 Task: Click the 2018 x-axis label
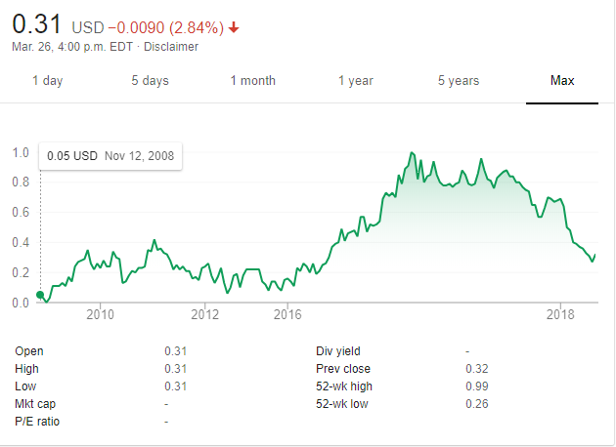point(560,314)
